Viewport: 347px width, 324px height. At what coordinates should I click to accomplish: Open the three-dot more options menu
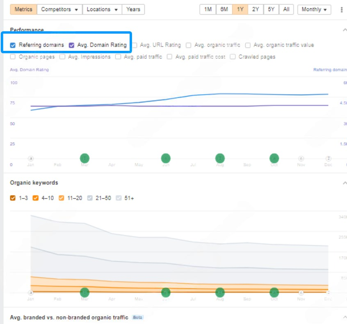point(342,9)
